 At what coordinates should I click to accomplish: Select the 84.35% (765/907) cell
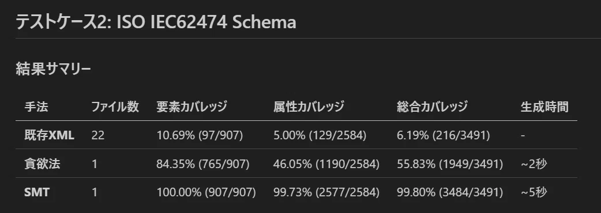203,164
